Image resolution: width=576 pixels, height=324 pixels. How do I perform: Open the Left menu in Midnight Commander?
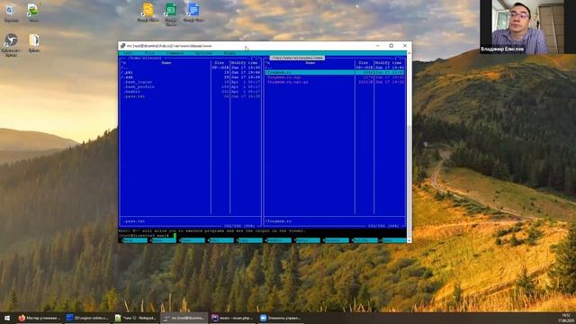[128, 53]
